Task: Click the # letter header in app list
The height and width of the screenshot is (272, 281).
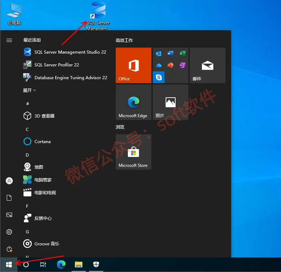Action: (27, 104)
